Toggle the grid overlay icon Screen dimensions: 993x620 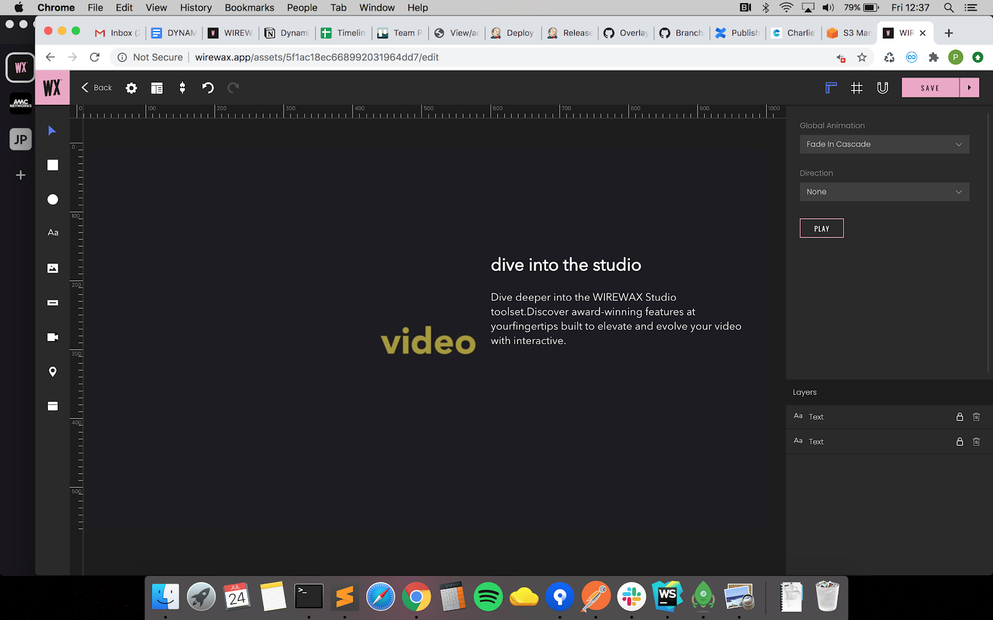click(x=856, y=88)
